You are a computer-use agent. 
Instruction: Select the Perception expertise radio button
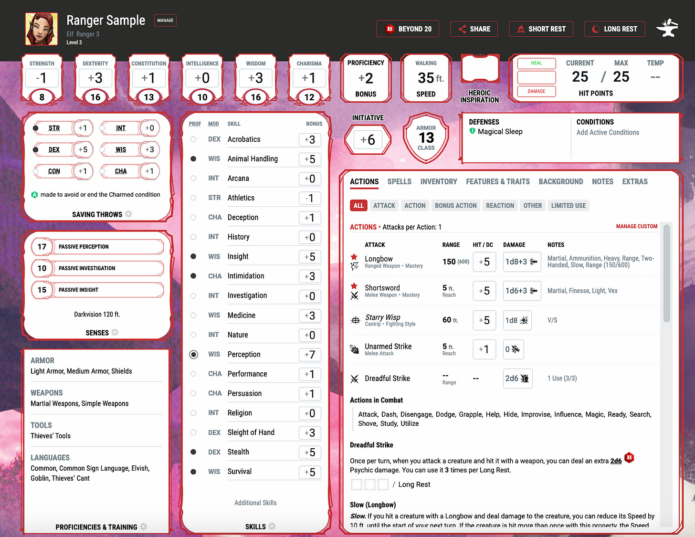tap(193, 354)
